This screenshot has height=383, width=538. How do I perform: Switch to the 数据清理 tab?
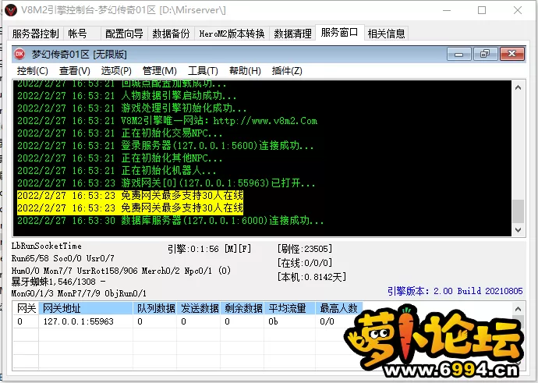point(292,34)
